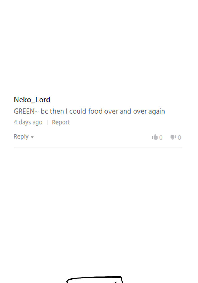
Task: Dislike the comment with thumbs down icon
Action: point(173,137)
